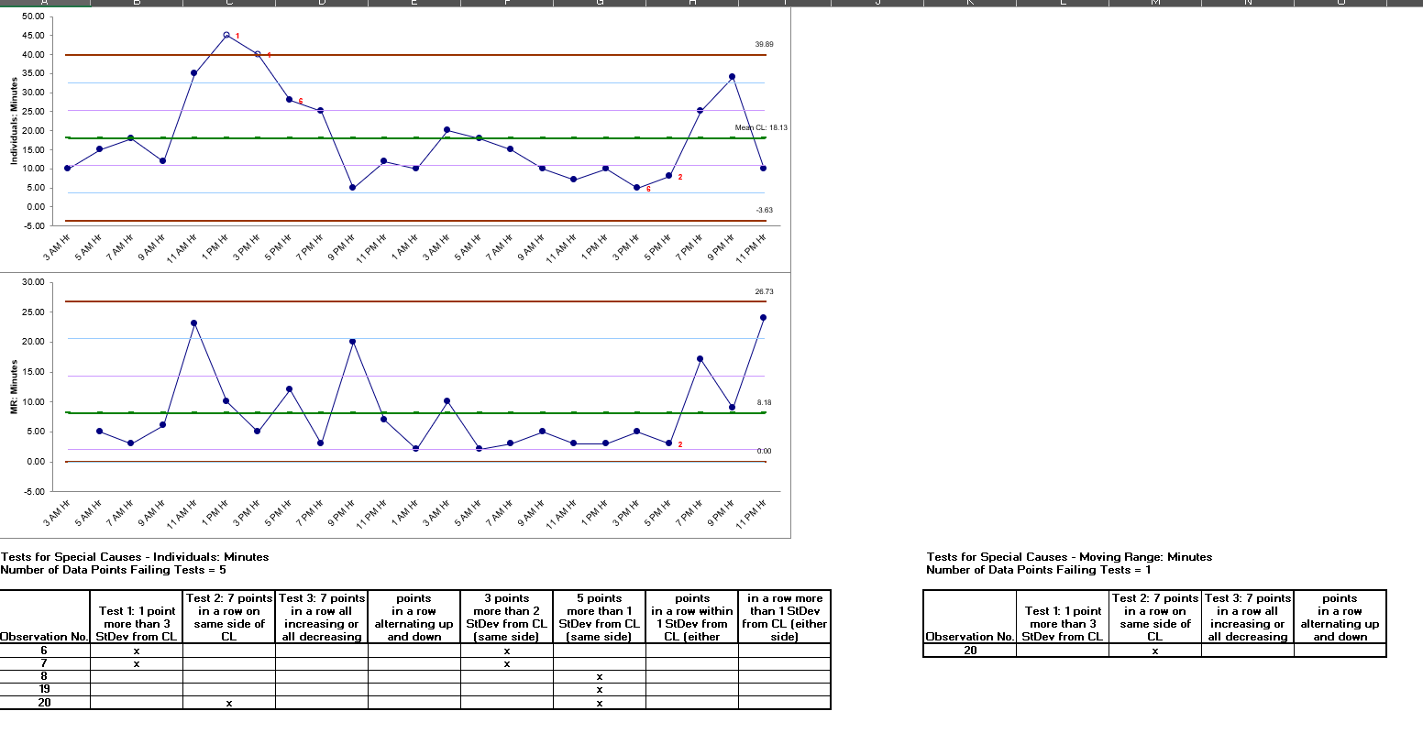The height and width of the screenshot is (733, 1423).
Task: Select the Observation No. 6 cell
Action: (44, 651)
